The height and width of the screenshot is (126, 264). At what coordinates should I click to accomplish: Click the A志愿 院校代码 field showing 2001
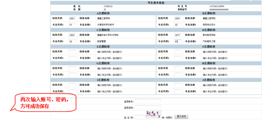73,19
